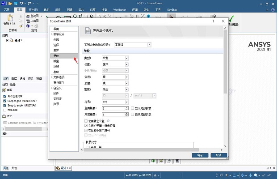Image resolution: width=277 pixels, height=179 pixels.
Task: Toggle the 自动 constraints checkbox
Action: (5, 96)
